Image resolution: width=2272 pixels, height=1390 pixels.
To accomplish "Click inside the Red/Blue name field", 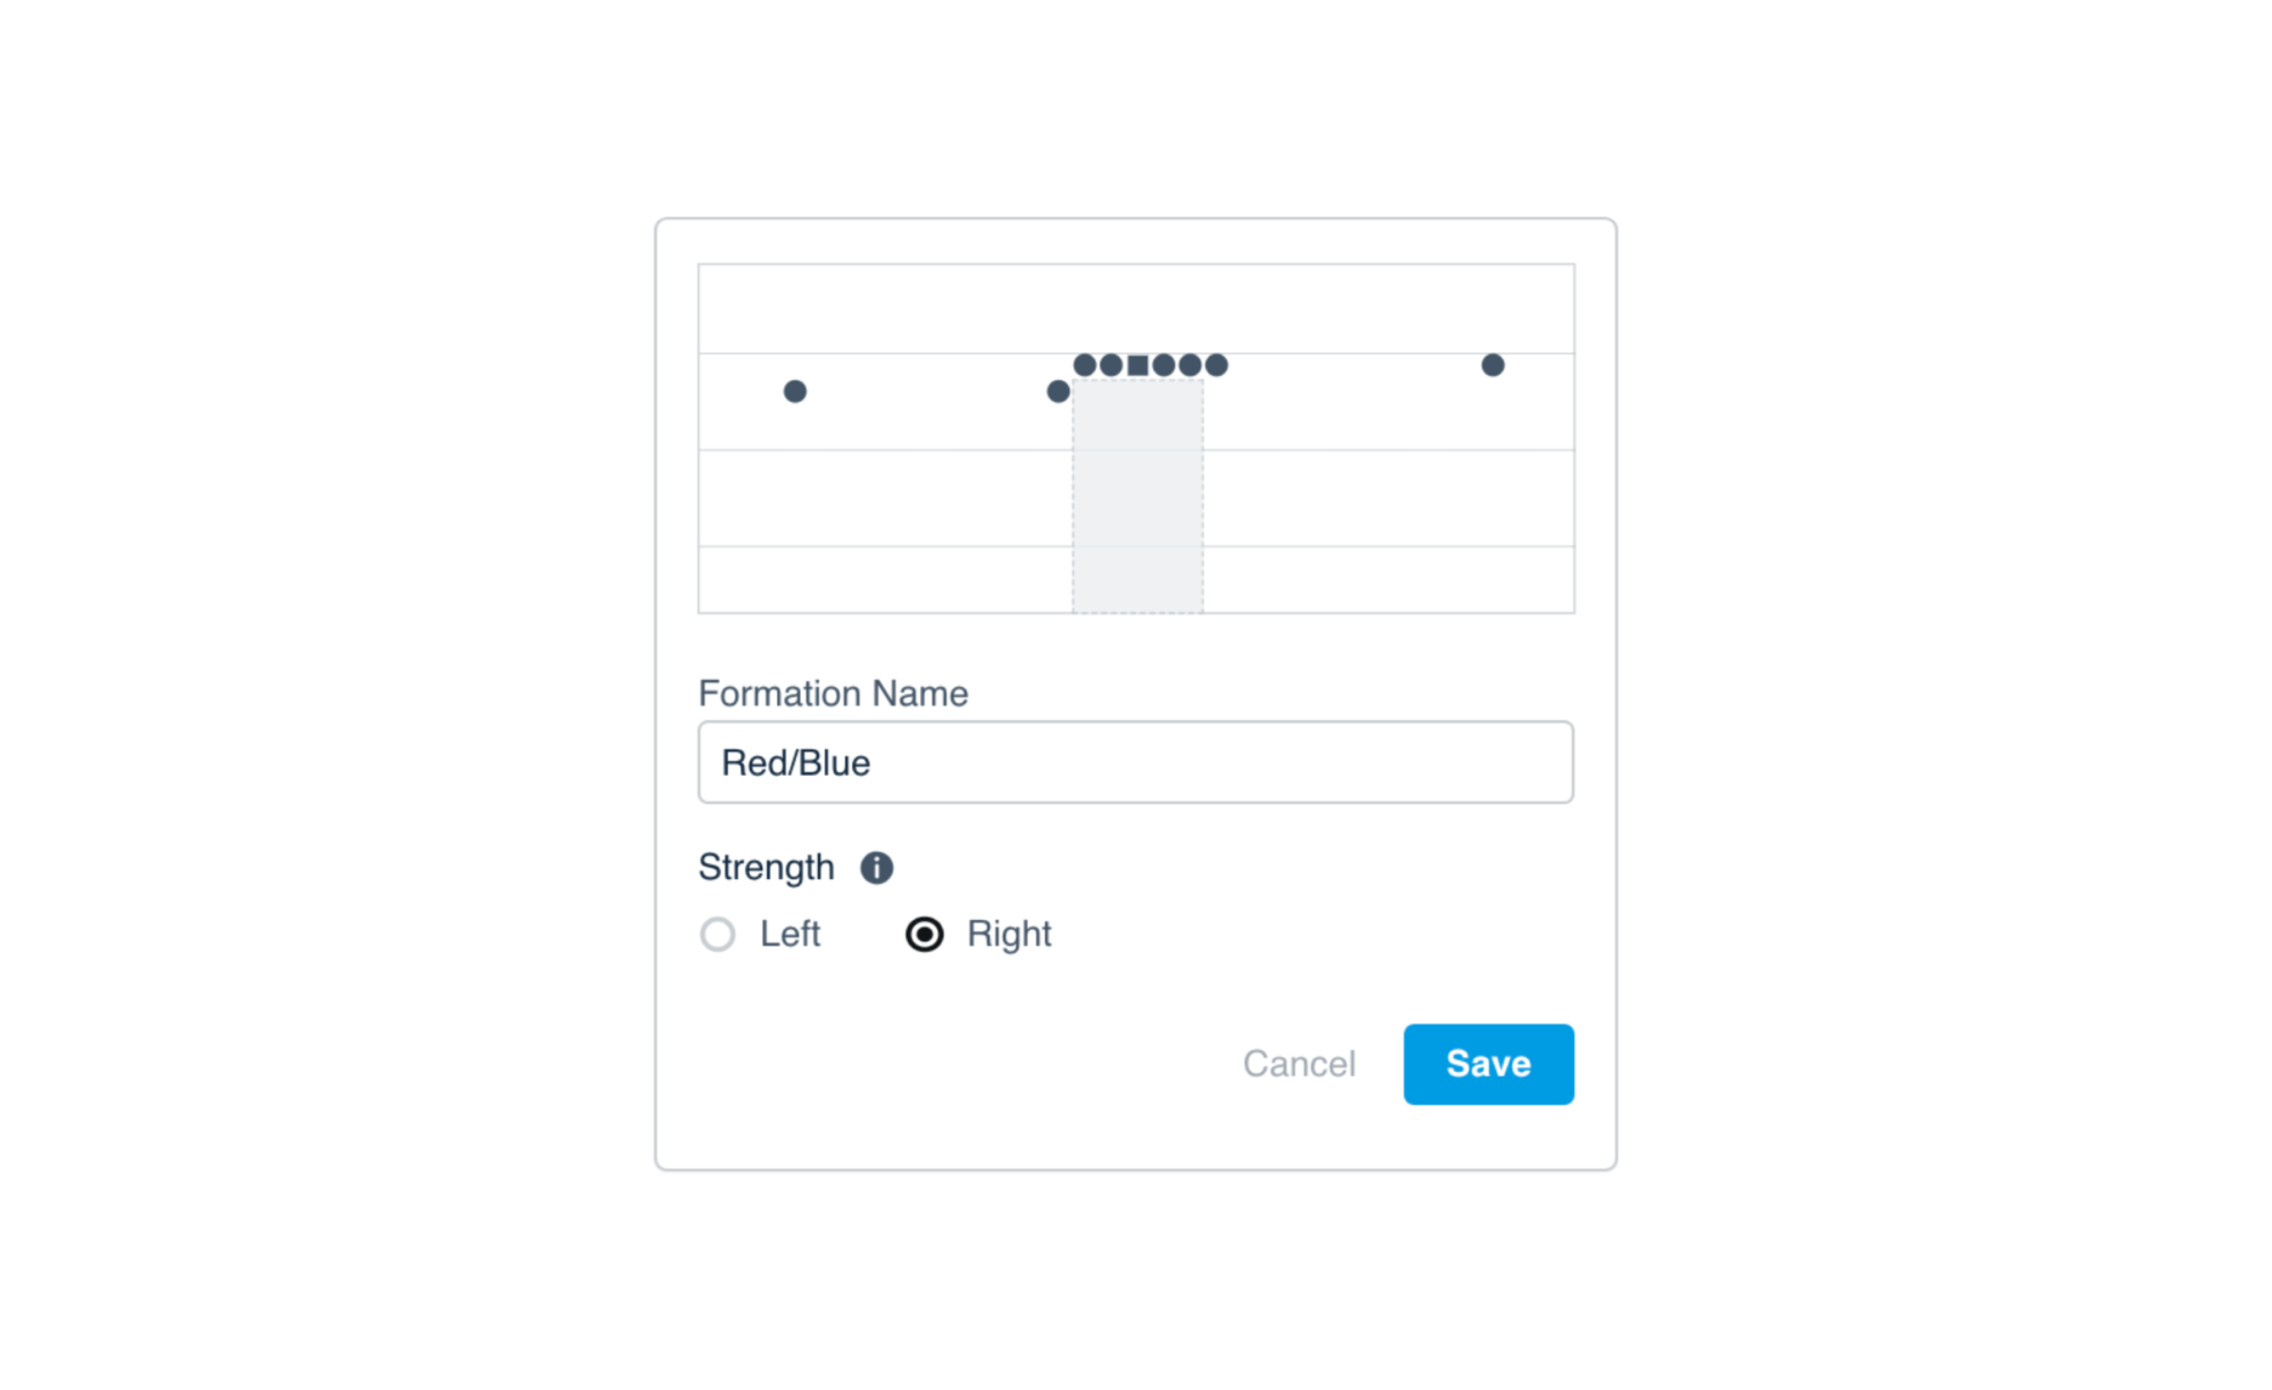I will pos(1134,762).
